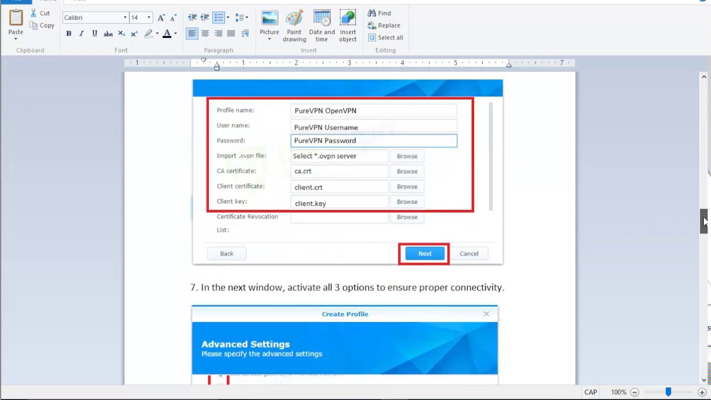Shrink the font size with the smaller A

(173, 18)
